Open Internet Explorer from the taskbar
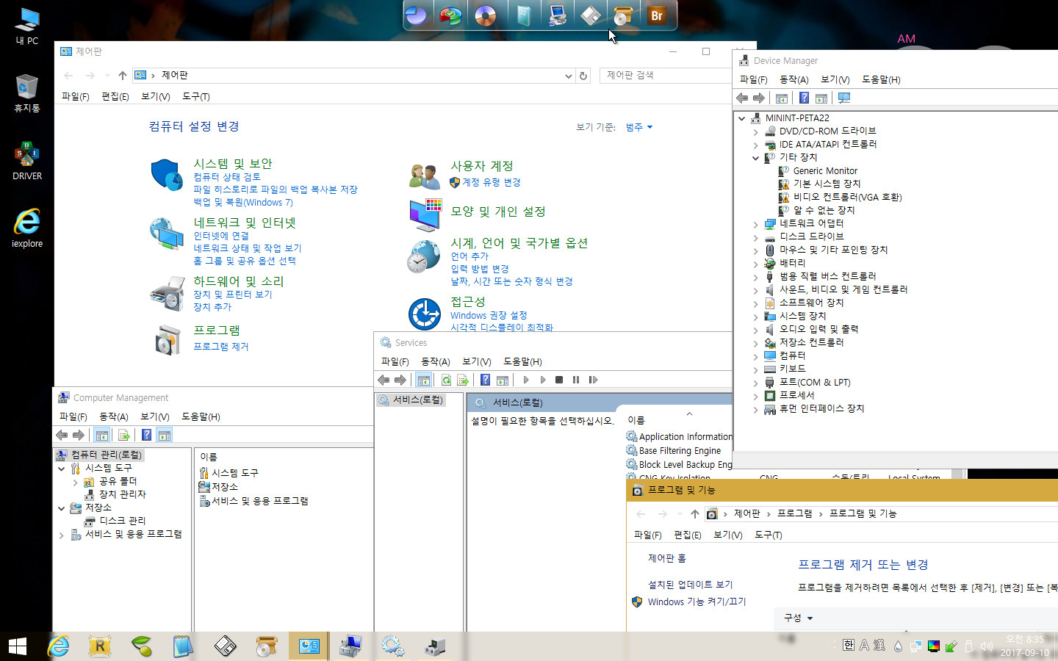The height and width of the screenshot is (661, 1058). 58,646
